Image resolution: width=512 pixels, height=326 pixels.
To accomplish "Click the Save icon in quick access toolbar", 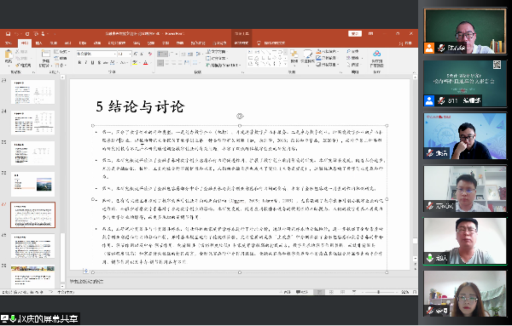I will 8,34.
